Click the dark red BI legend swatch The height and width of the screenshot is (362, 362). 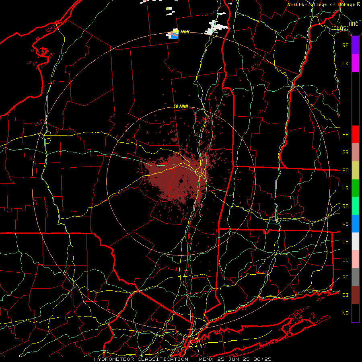355,295
